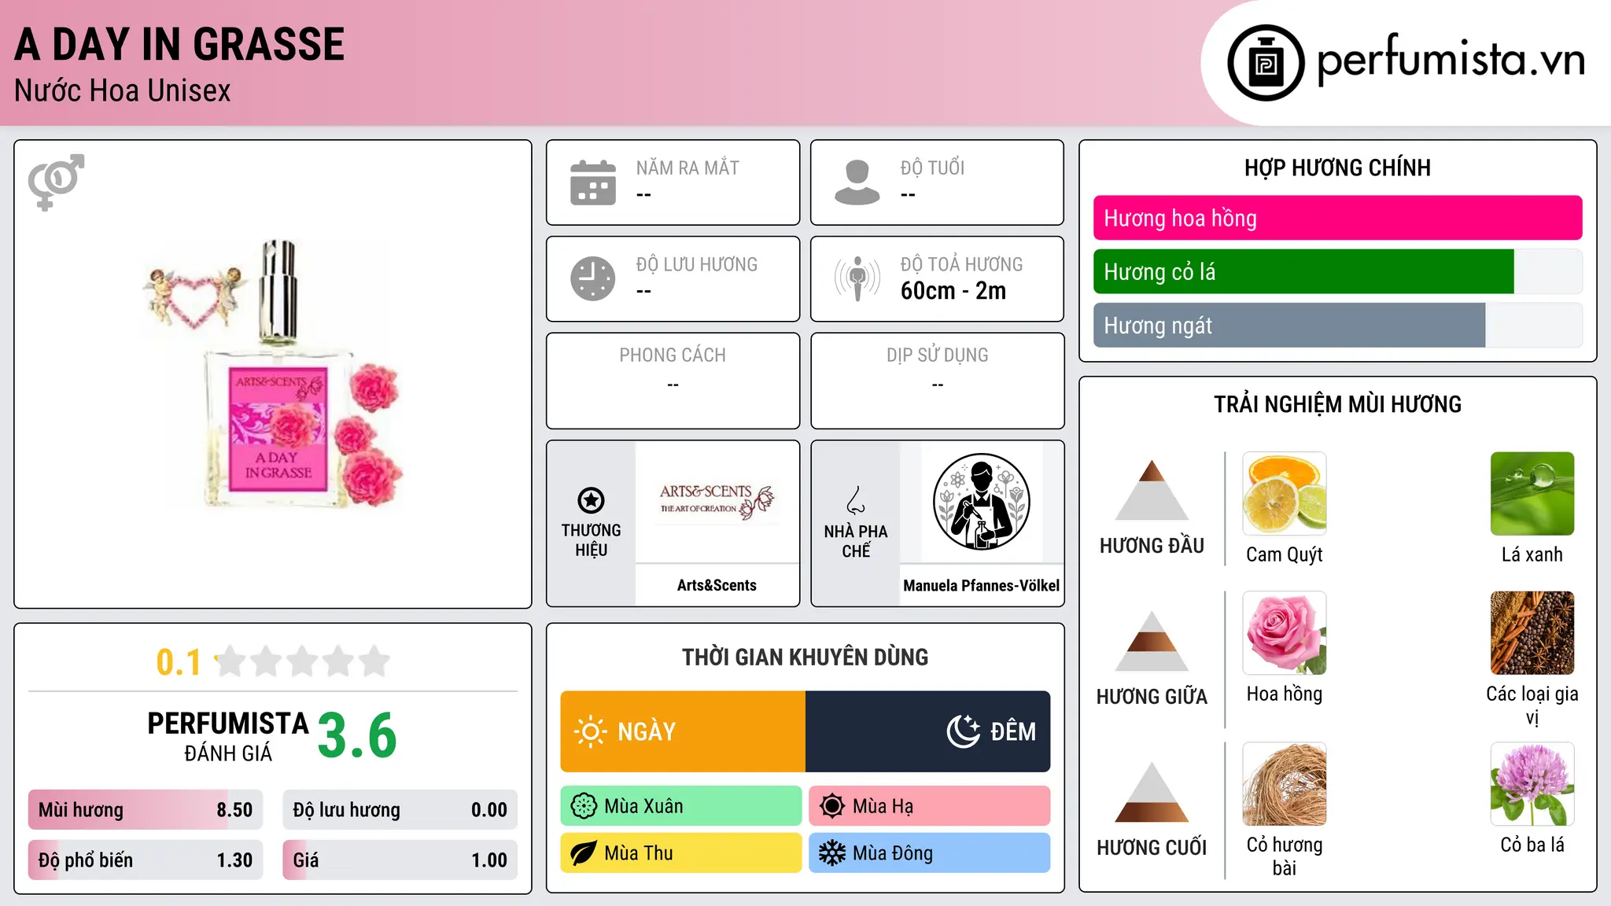This screenshot has width=1611, height=906.
Task: Click the Arts&Scents brand logo
Action: coord(717,502)
